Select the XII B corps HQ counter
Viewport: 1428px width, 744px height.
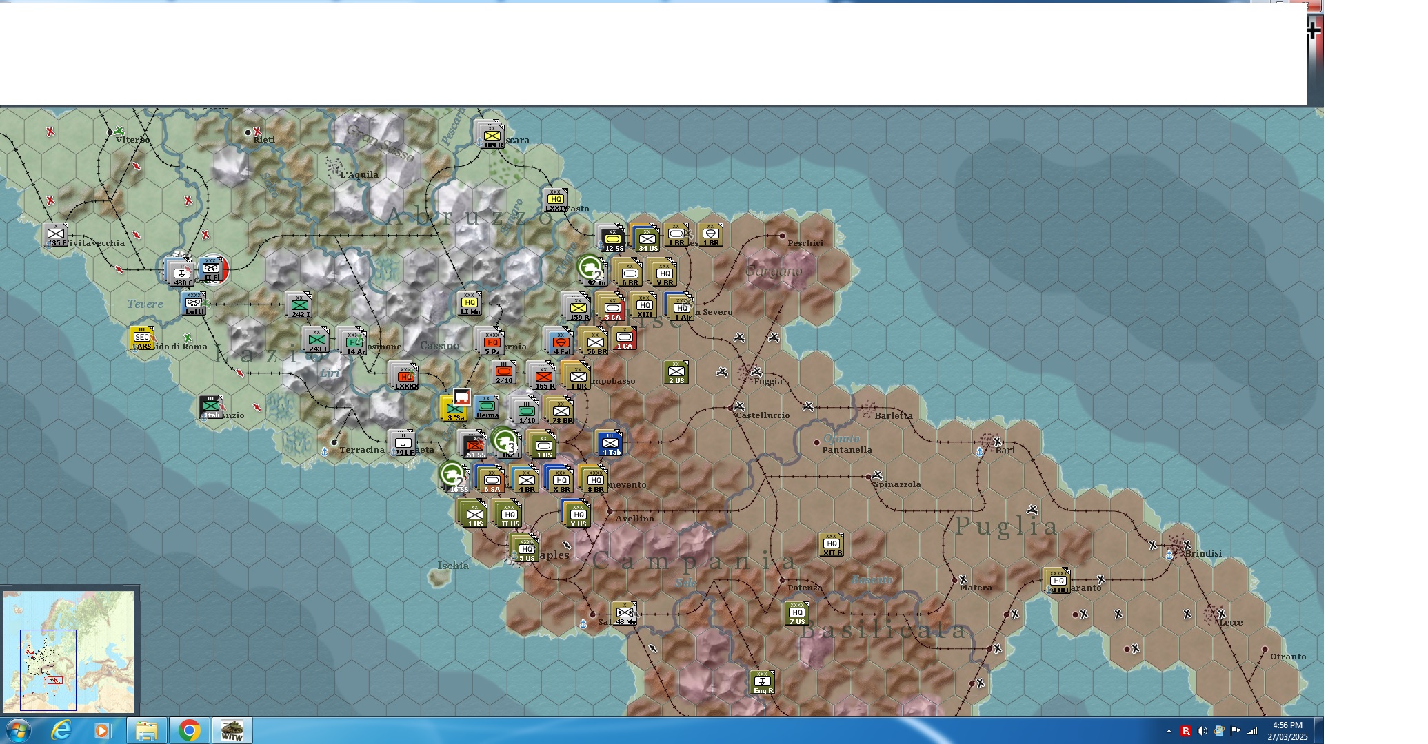832,544
